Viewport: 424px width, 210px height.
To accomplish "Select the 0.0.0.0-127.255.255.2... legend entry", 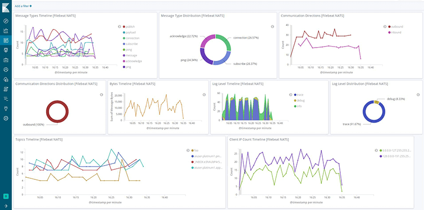I will [x=395, y=150].
